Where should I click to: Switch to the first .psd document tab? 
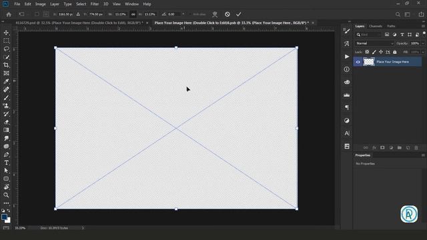[79, 23]
